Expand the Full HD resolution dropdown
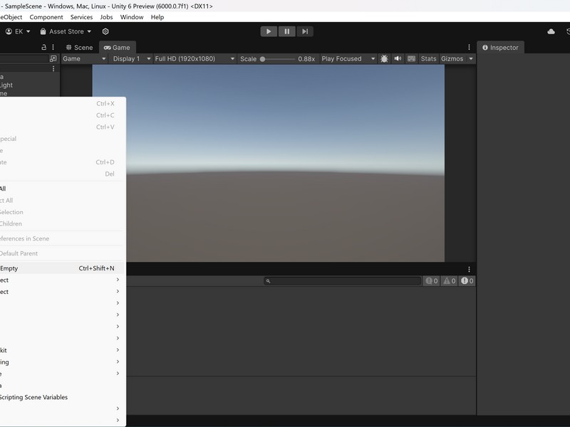Screen dimensions: 570x427 click(x=195, y=59)
